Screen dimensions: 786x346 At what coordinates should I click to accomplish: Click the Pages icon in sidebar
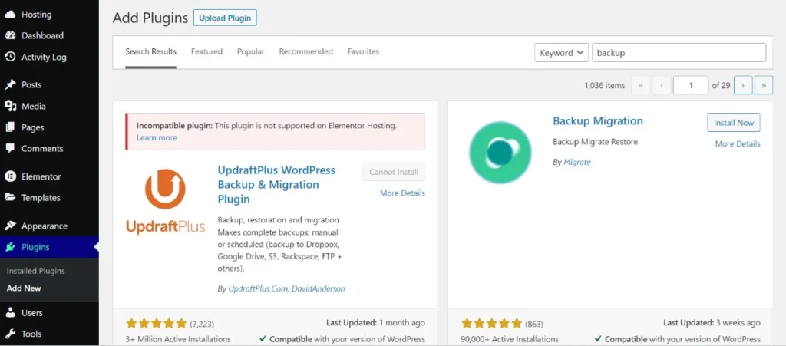tap(10, 127)
